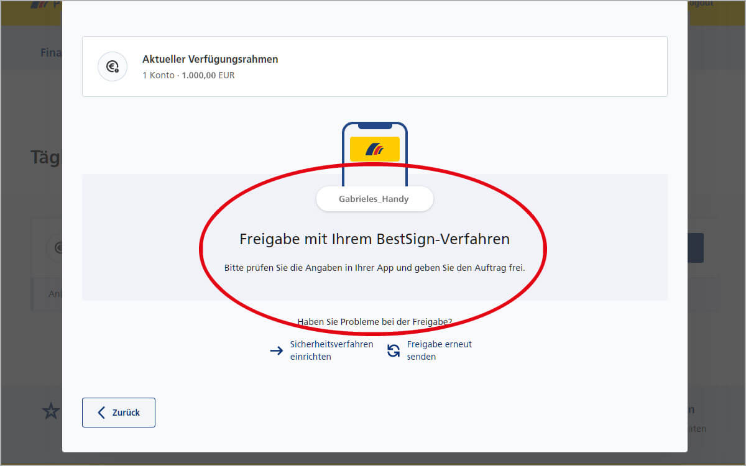Viewport: 746px width, 466px height.
Task: Click the star icon in background page
Action: (50, 410)
